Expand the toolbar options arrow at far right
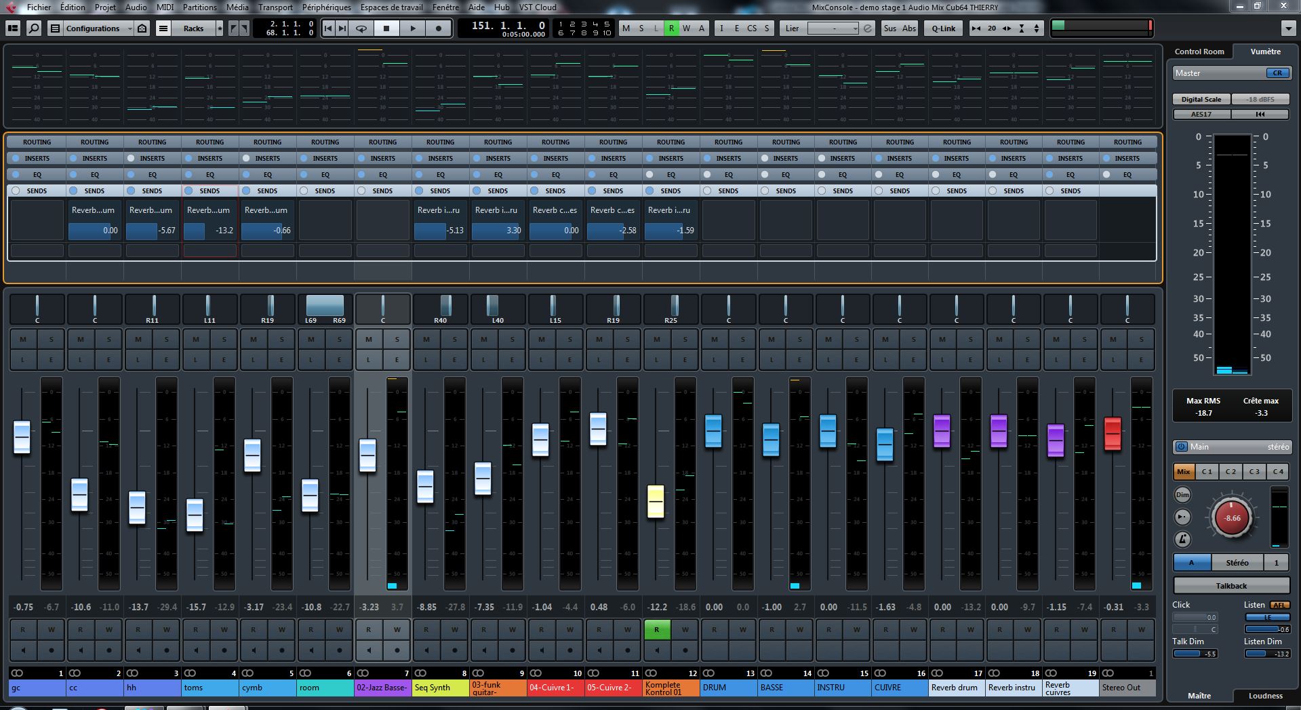The height and width of the screenshot is (710, 1301). coord(1288,28)
